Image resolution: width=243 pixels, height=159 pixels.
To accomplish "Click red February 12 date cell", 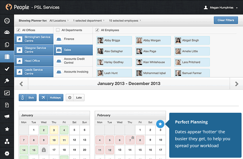I will click(x=110, y=150).
